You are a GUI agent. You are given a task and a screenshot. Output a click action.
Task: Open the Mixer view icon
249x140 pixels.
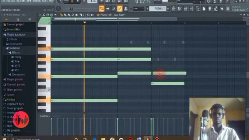click(x=192, y=9)
